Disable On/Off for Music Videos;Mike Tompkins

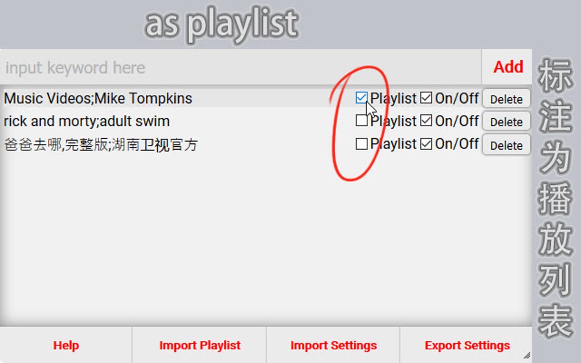[426, 98]
